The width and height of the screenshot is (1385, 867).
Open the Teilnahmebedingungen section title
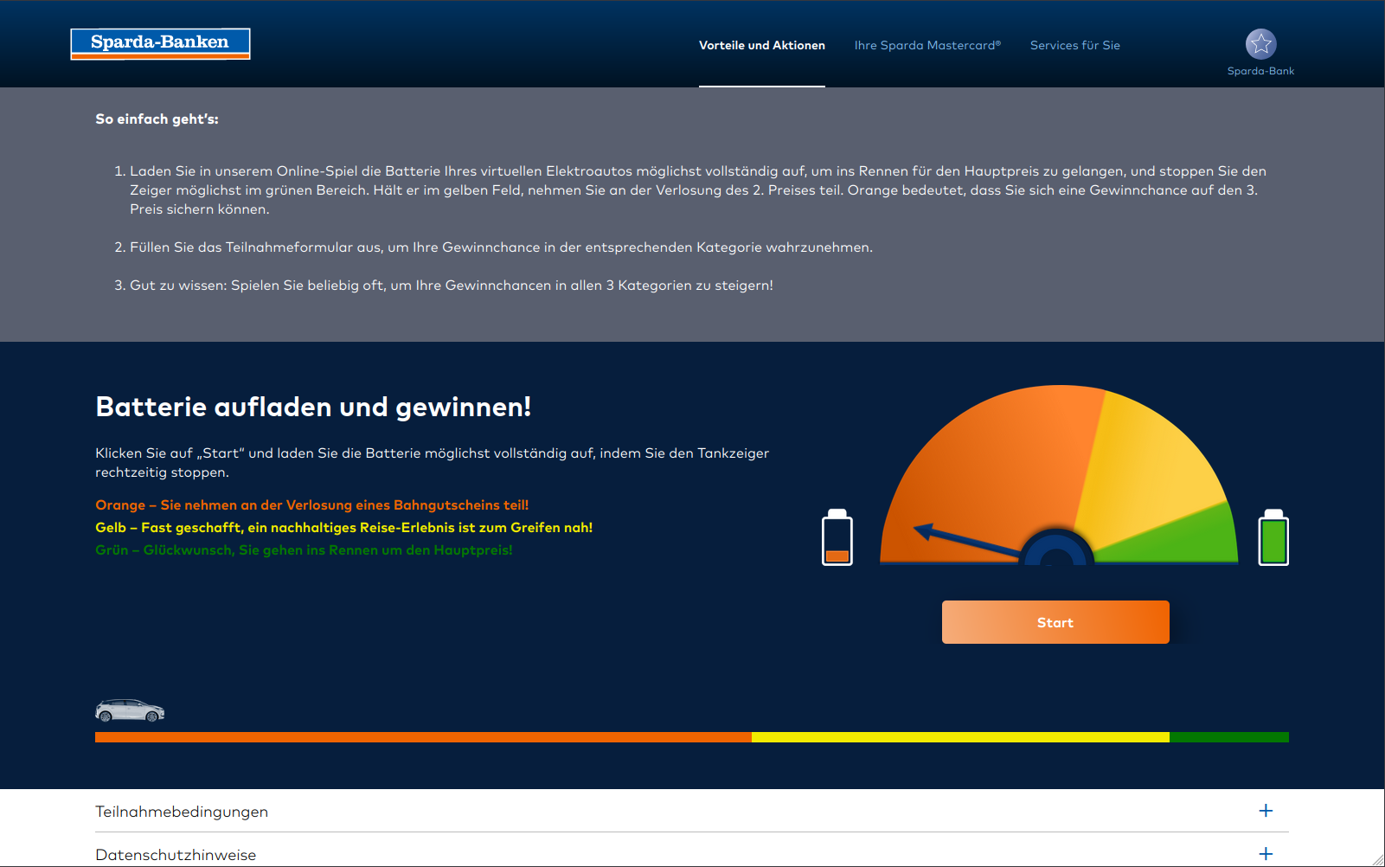pos(182,812)
